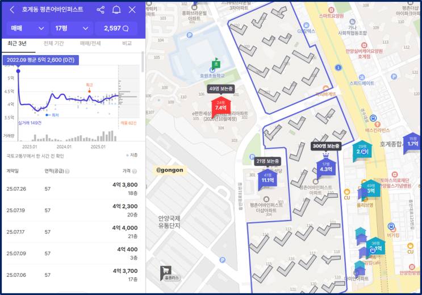This screenshot has height=295, width=422.
Task: Click the 300명 보는중 tooltip
Action: (326, 146)
